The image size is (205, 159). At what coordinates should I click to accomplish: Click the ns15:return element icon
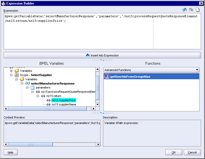(x=43, y=96)
